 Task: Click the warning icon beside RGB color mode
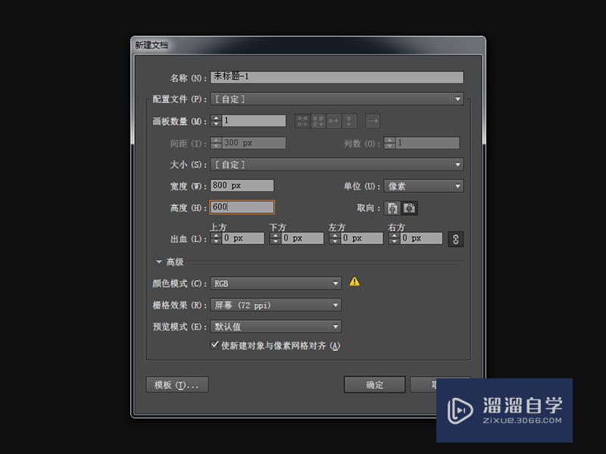click(353, 281)
